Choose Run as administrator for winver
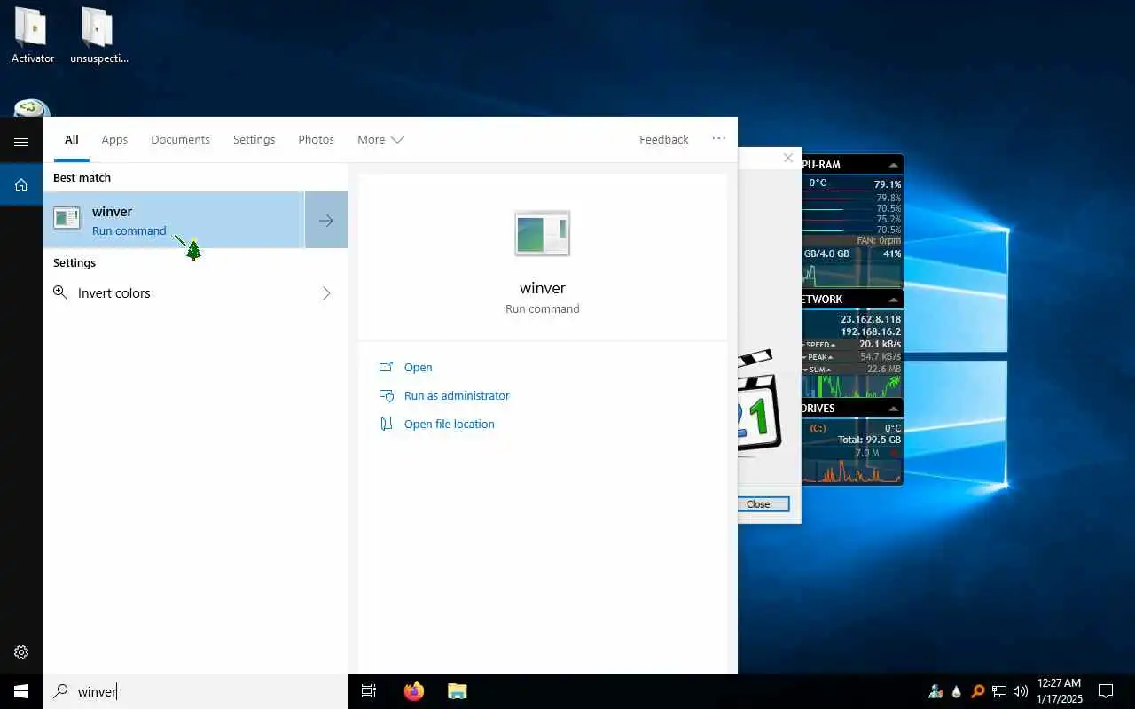 tap(457, 396)
